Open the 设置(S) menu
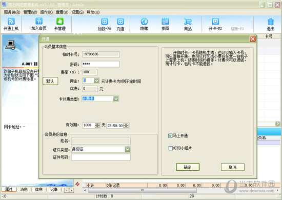 (x=77, y=12)
